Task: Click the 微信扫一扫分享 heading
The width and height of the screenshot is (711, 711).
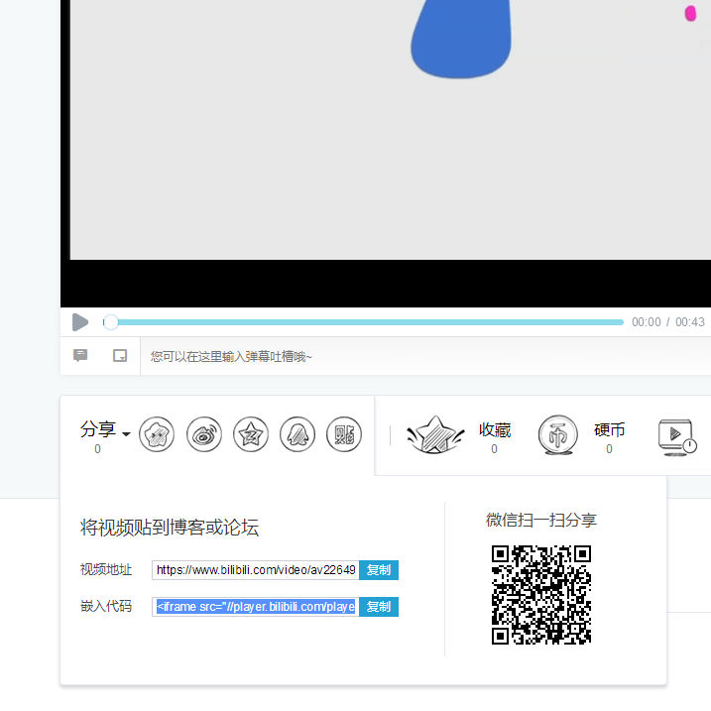Action: [x=541, y=520]
